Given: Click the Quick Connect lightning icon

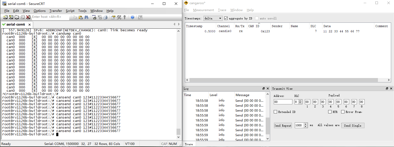Looking at the screenshot, I should tap(11, 17).
